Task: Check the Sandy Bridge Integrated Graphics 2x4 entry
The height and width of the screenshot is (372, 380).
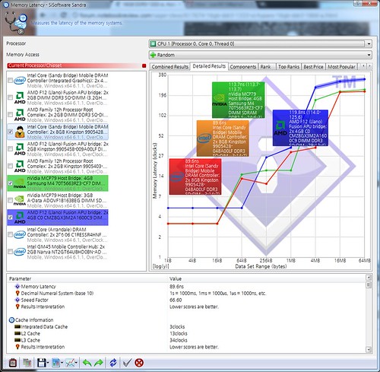Action: (10, 81)
